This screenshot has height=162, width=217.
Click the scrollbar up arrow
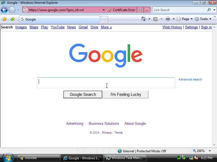[x=214, y=27]
